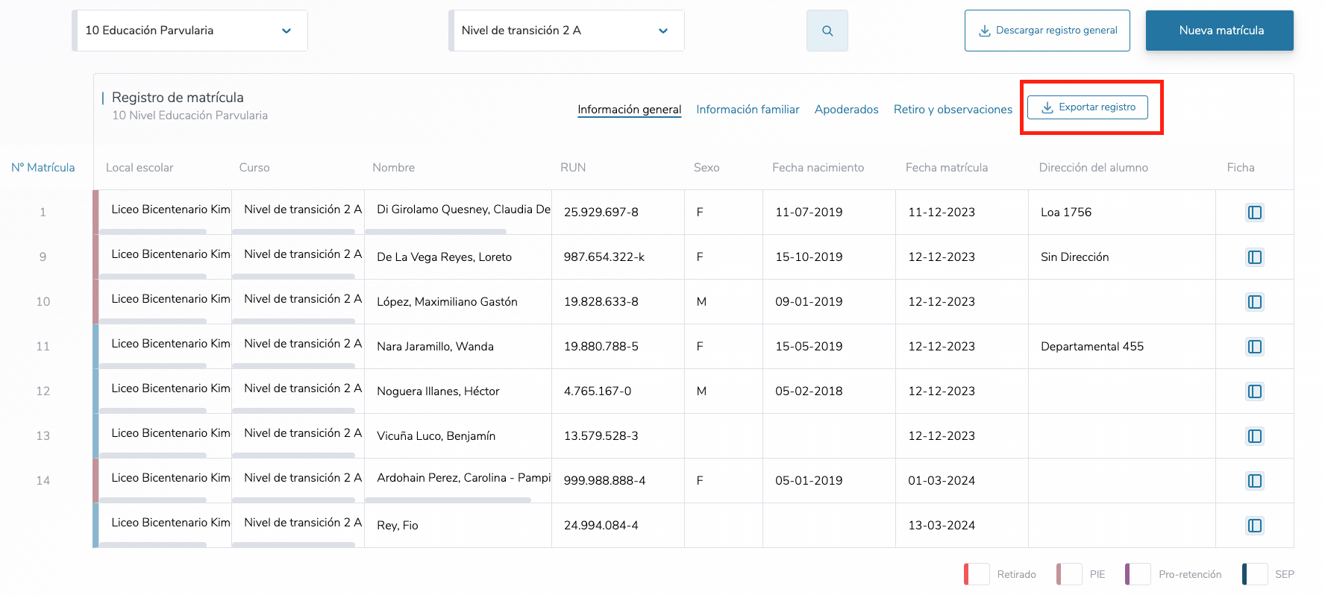
Task: Click the Exportar registro button
Action: [x=1088, y=107]
